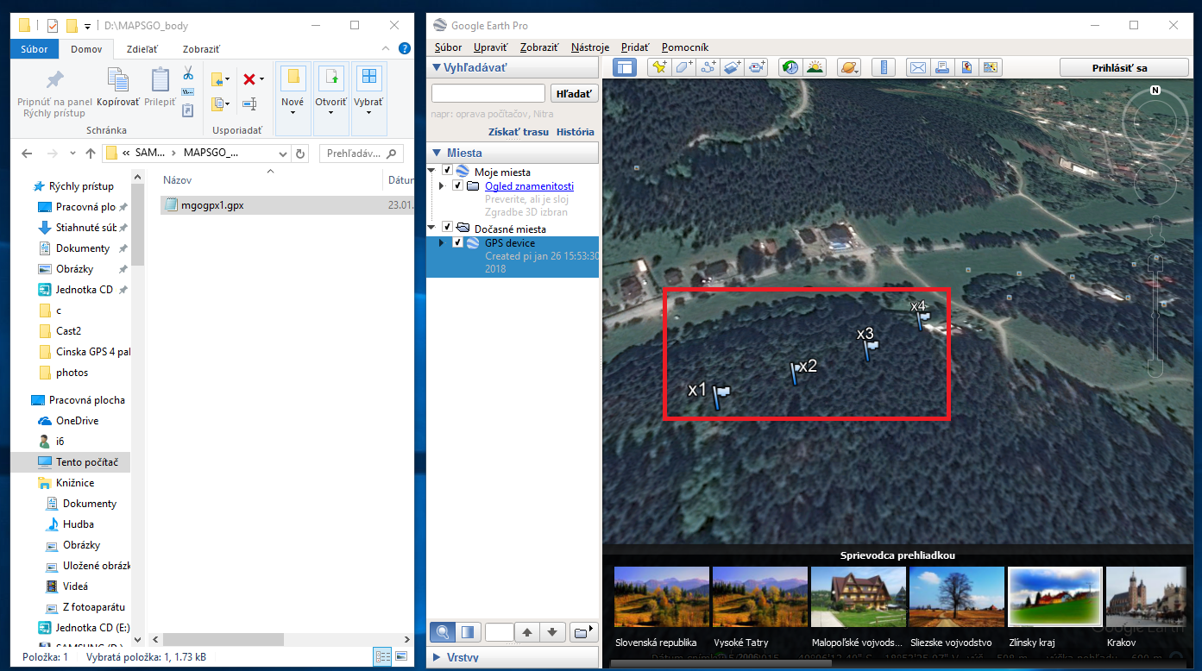Click the Hľadať search button
This screenshot has height=671, width=1202.
click(x=574, y=93)
